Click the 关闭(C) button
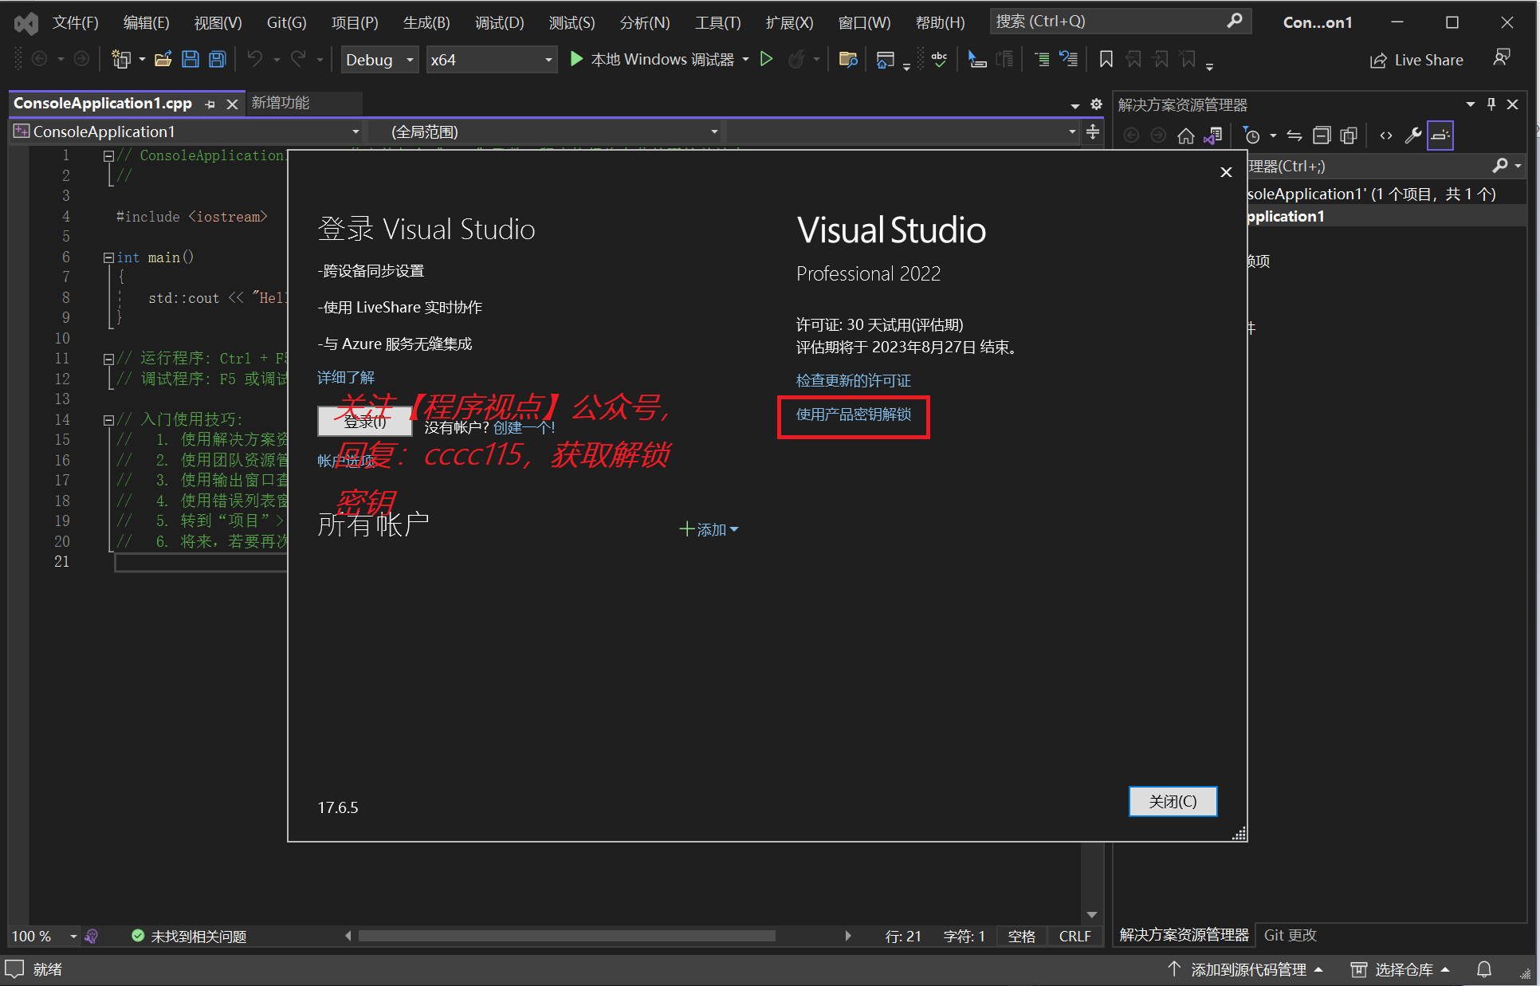 point(1173,801)
